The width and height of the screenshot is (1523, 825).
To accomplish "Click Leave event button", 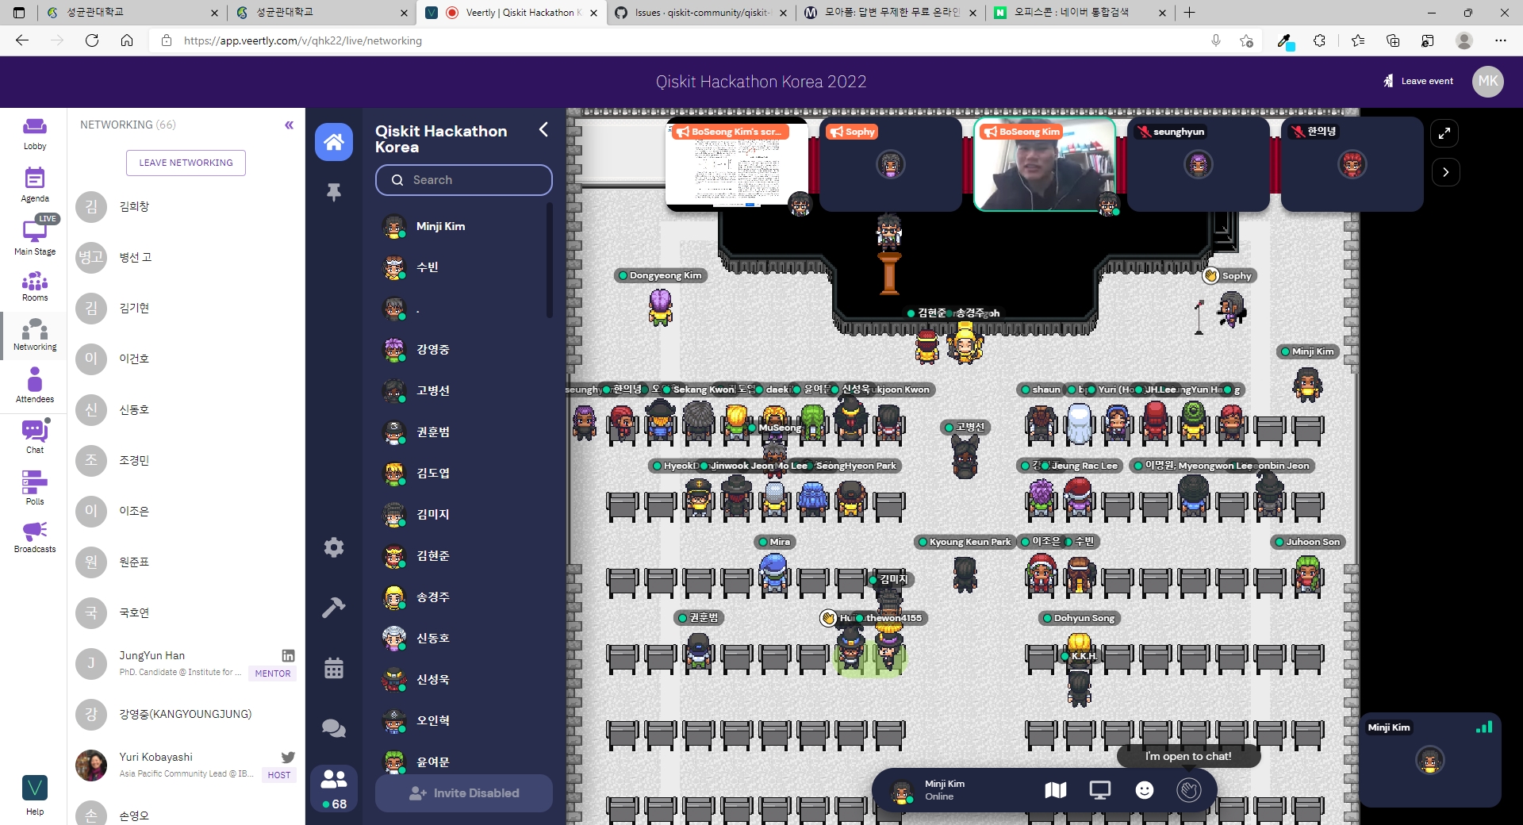I will tap(1418, 81).
